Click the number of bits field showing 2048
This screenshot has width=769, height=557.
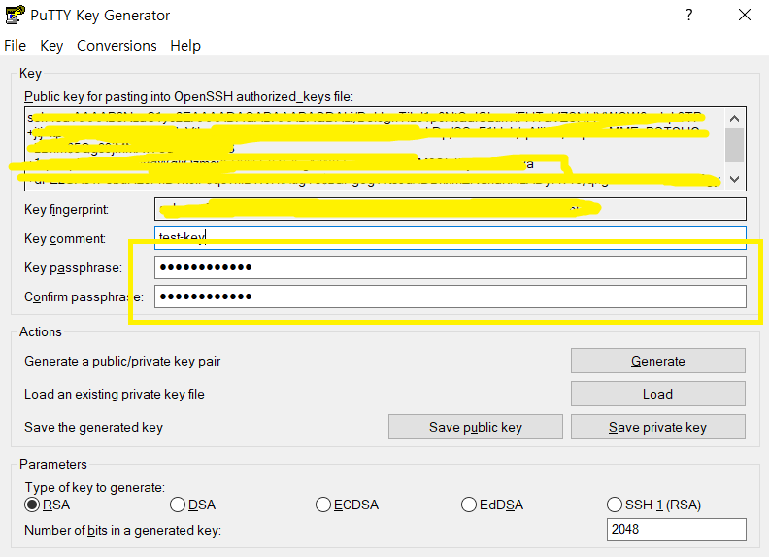point(677,530)
